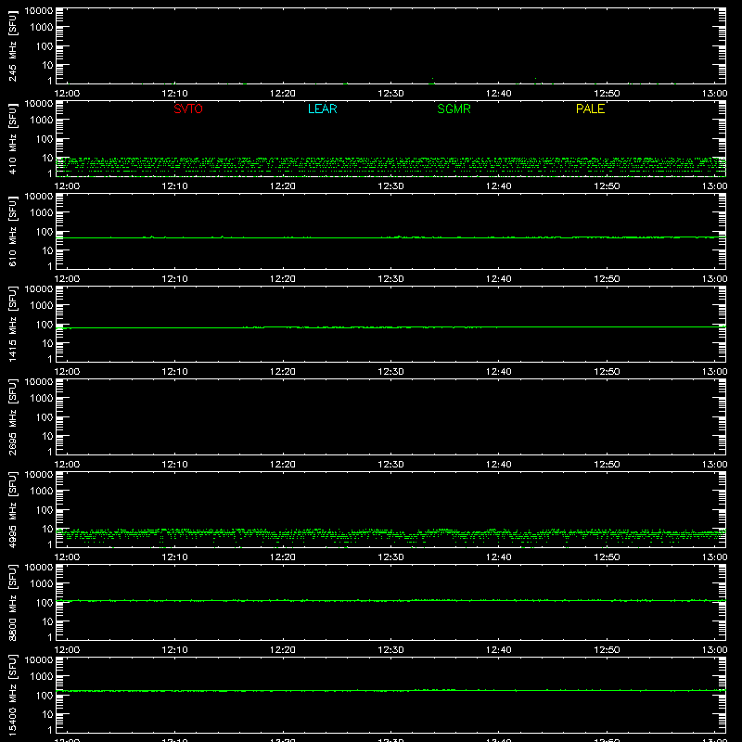The image size is (742, 742).
Task: Click the 10000 tick on 245 MHz axis
Action: tap(39, 11)
